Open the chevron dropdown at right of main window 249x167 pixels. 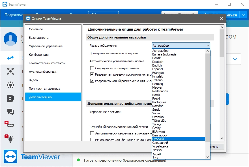pyautogui.click(x=235, y=59)
